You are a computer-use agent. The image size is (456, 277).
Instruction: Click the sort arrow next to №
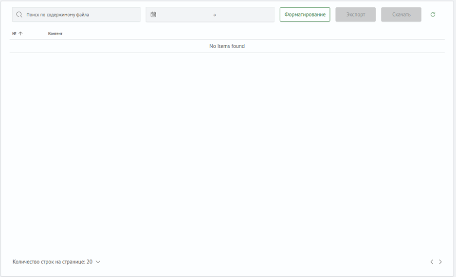coord(20,34)
